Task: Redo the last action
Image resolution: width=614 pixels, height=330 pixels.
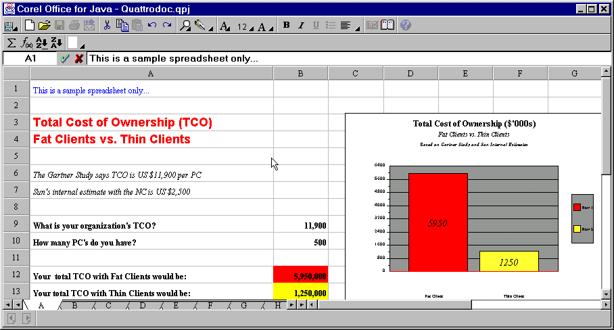Action: (x=167, y=25)
